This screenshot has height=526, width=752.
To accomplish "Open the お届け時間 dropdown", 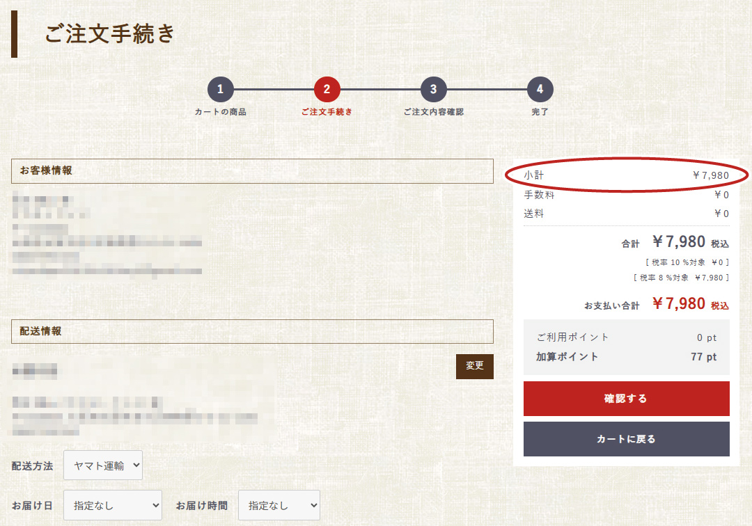I will pyautogui.click(x=279, y=506).
